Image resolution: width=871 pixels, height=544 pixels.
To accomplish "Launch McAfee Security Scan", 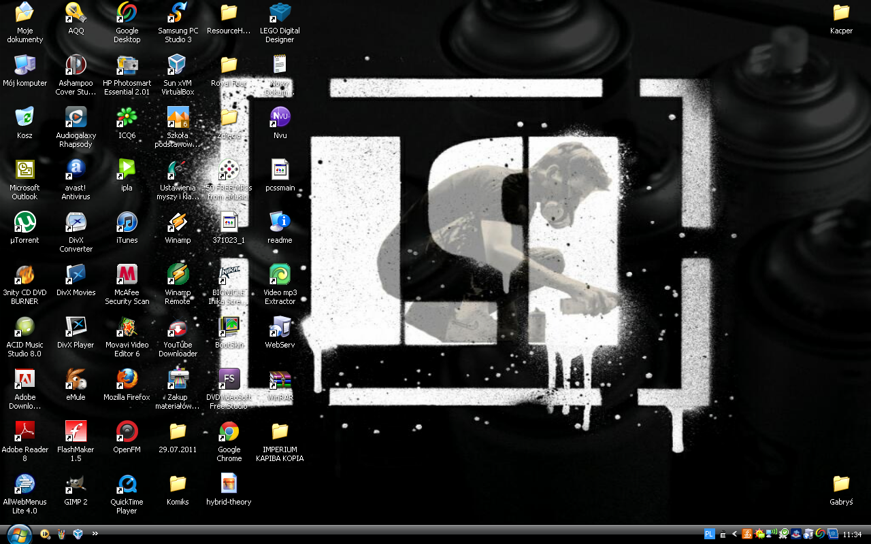I will 127,284.
